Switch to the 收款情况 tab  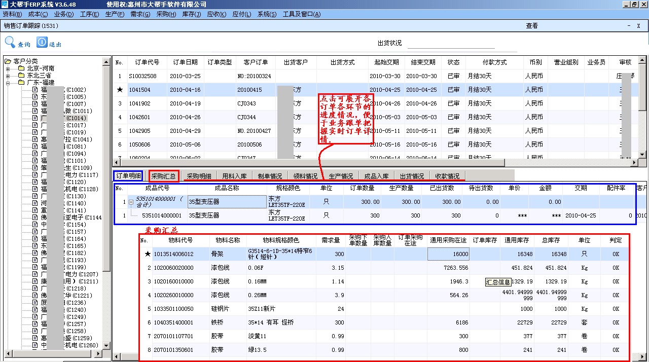[447, 176]
